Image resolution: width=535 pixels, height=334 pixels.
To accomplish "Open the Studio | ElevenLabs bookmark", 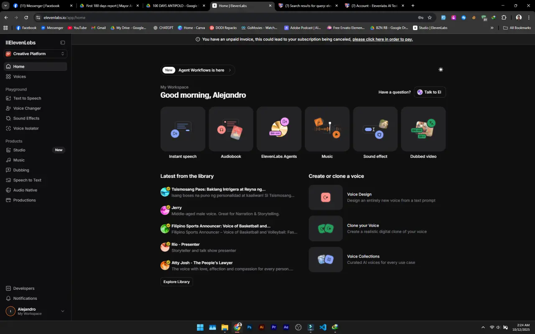I will tap(430, 28).
